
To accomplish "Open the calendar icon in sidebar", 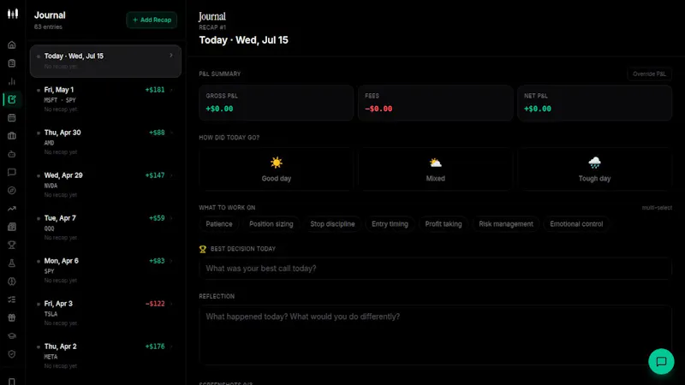I will pos(12,118).
